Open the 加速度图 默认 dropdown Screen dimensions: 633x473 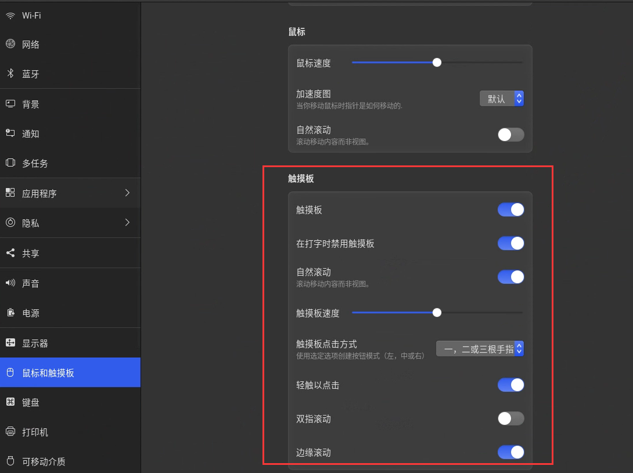502,98
